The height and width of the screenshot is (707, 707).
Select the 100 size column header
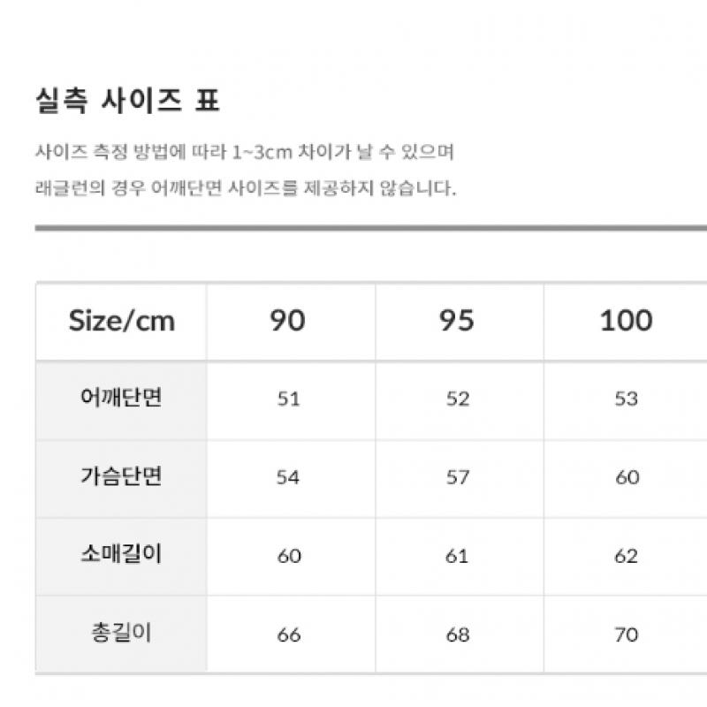(x=626, y=320)
